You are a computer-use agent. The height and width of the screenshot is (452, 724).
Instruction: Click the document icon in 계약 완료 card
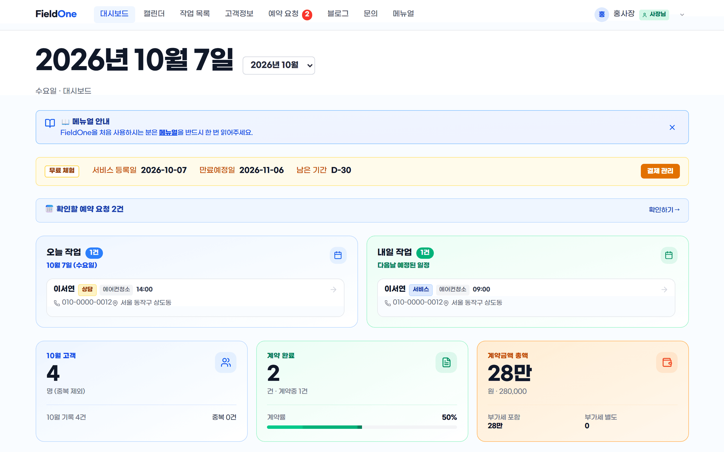[446, 362]
